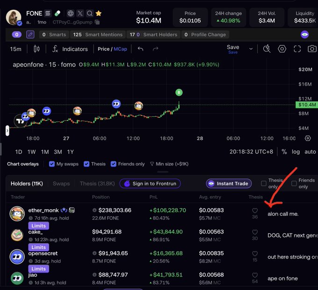Copy the contract address CTPoyC...gGpump

pyautogui.click(x=97, y=22)
